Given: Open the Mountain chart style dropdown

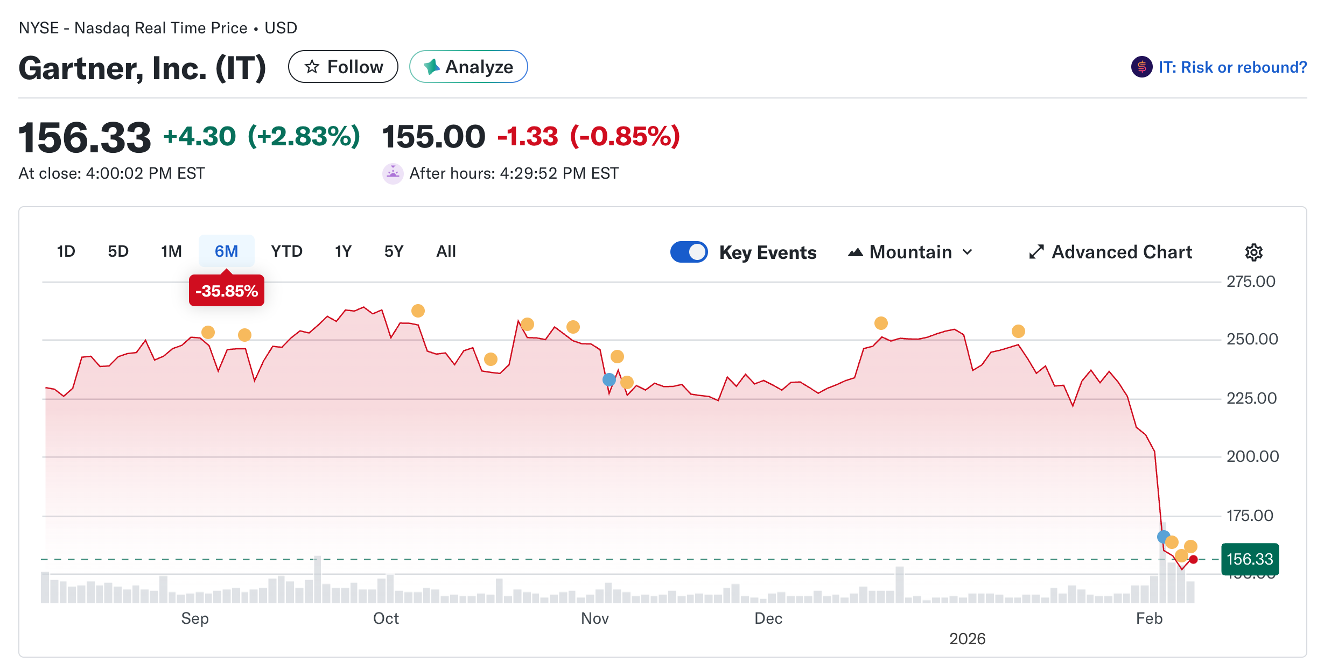Looking at the screenshot, I should (909, 252).
